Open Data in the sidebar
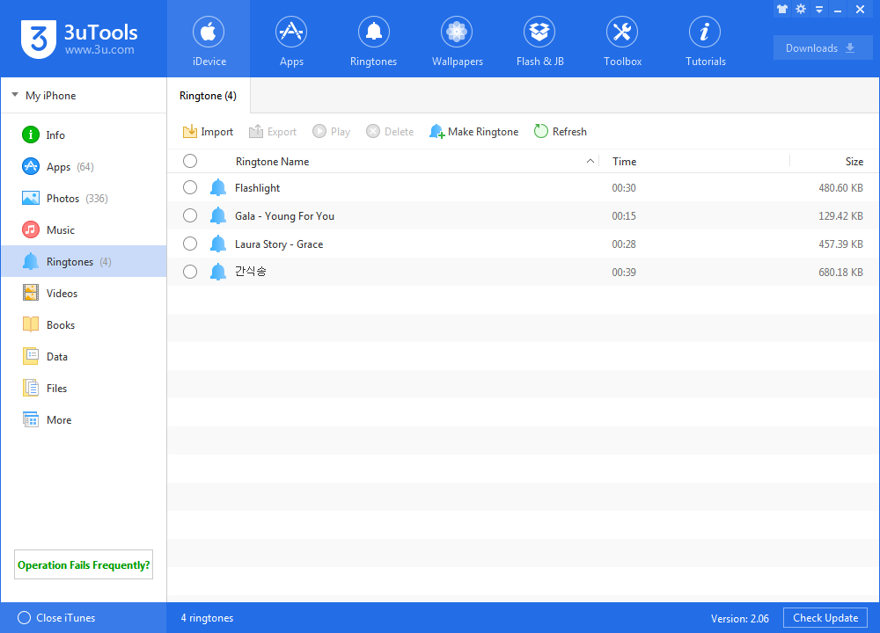Screen dimensions: 880x633 click(x=84, y=357)
